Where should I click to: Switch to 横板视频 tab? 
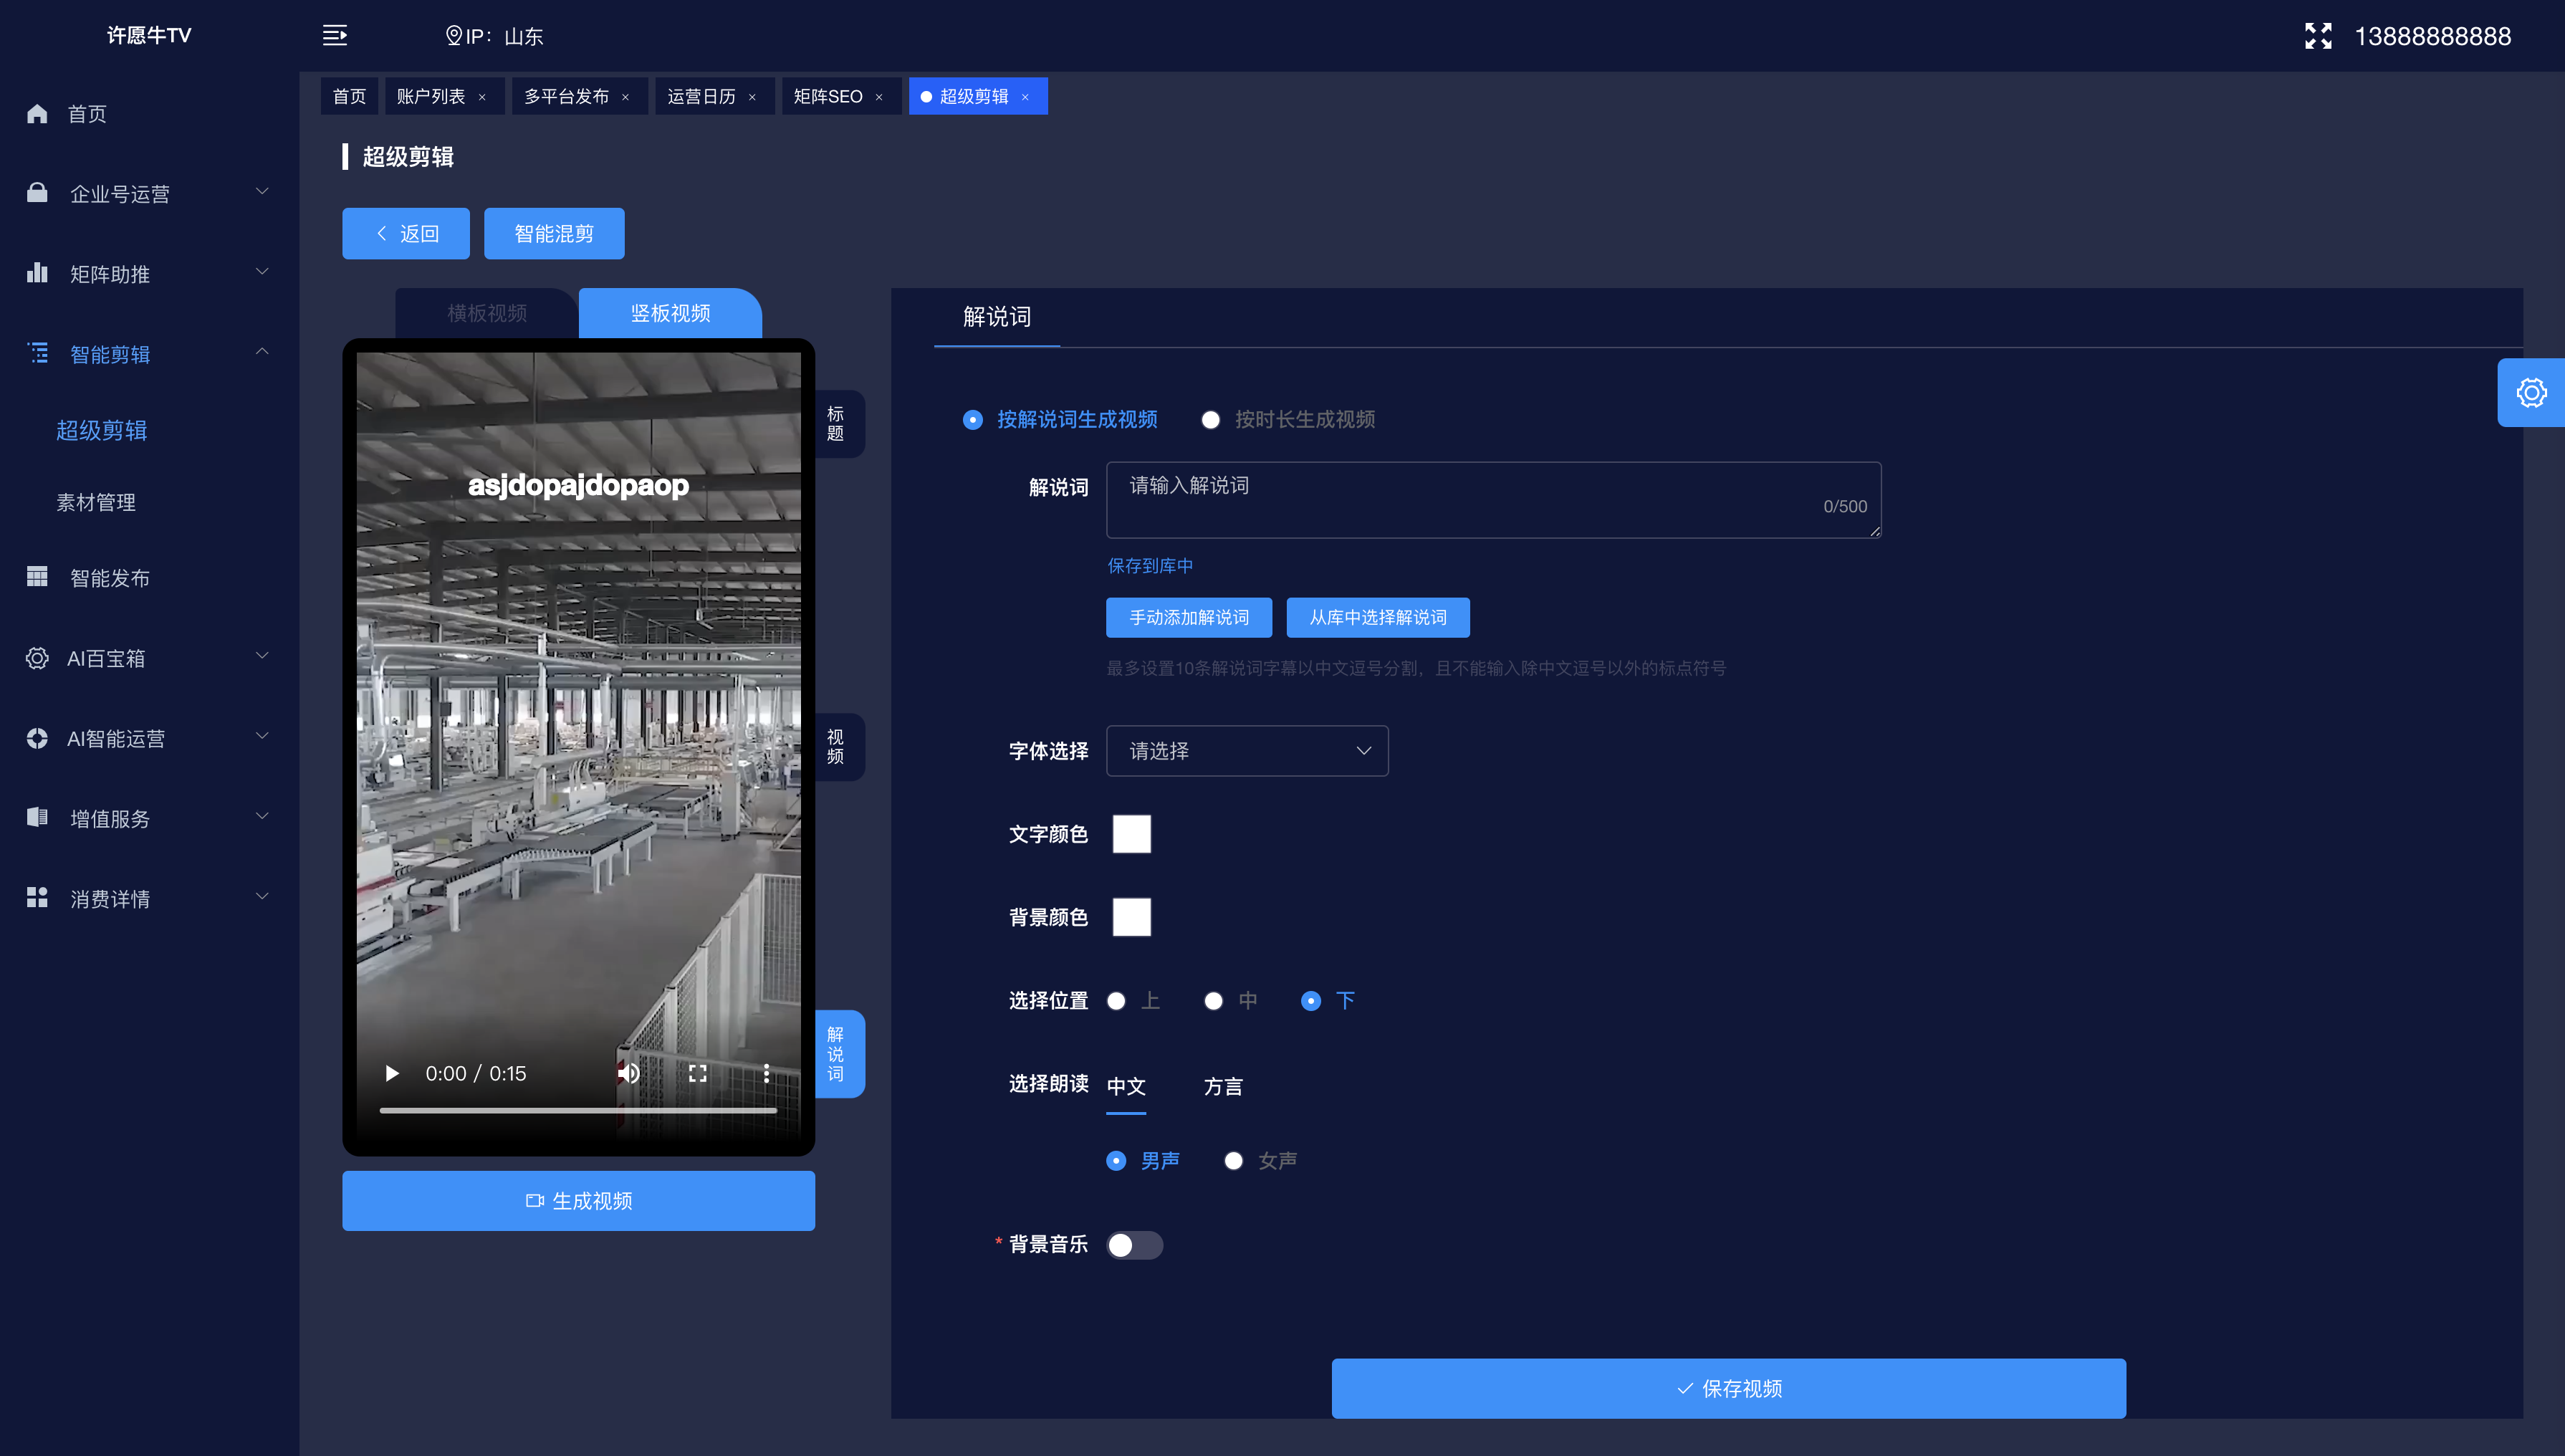pos(486,313)
